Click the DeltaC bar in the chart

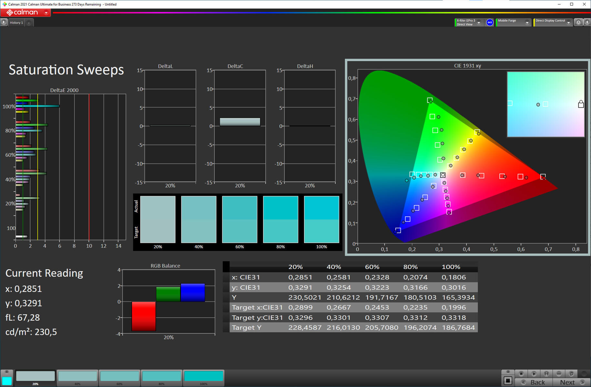click(x=240, y=122)
